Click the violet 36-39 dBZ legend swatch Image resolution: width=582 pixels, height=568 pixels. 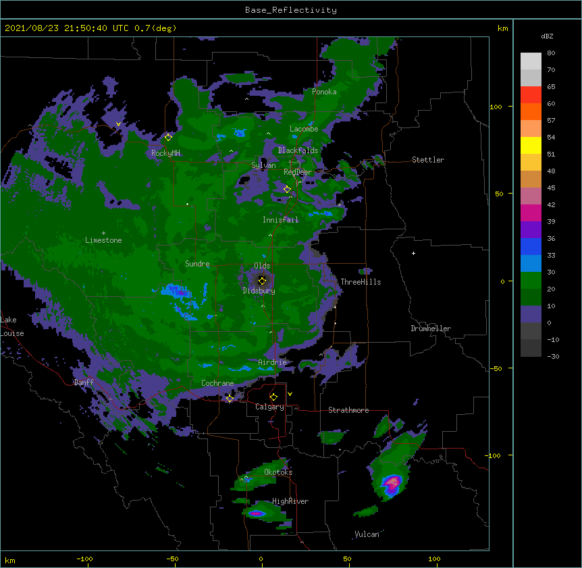pos(531,230)
